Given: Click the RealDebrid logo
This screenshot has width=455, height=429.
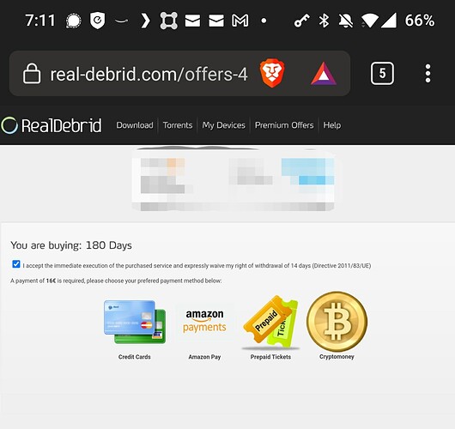Looking at the screenshot, I should (52, 125).
